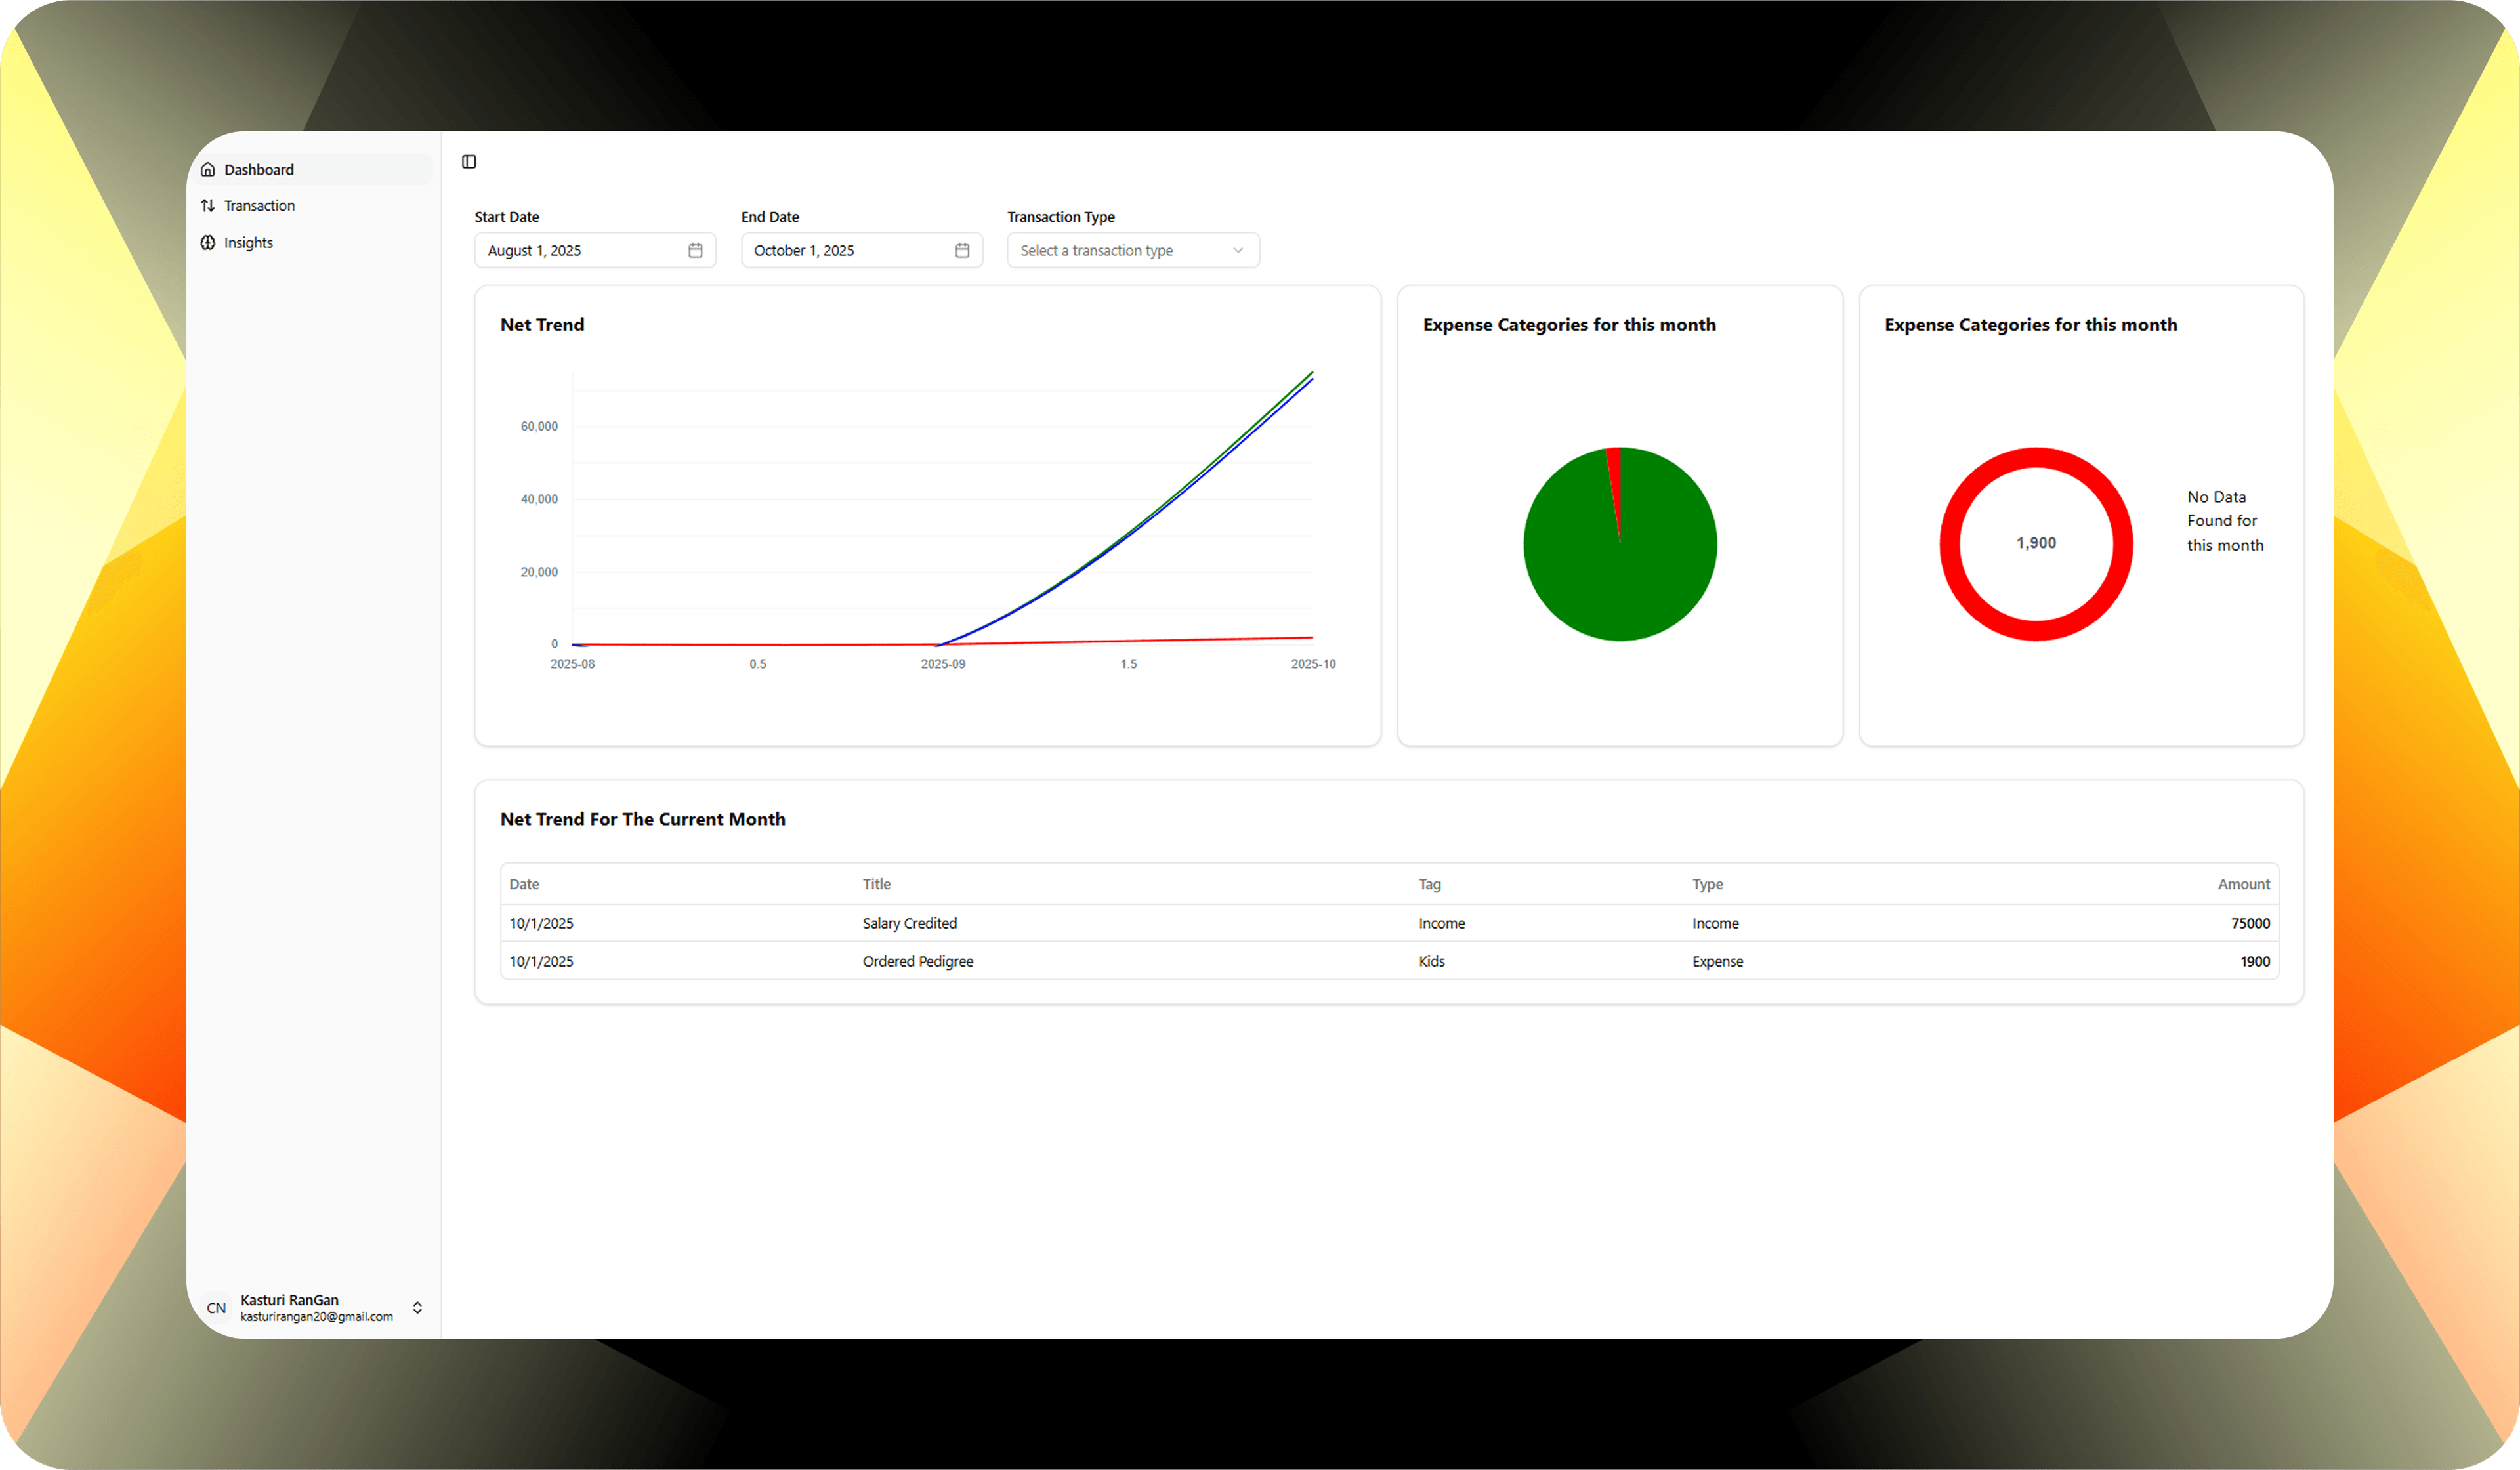Open calendar icon in Start Date field
Viewport: 2520px width, 1470px height.
point(695,251)
